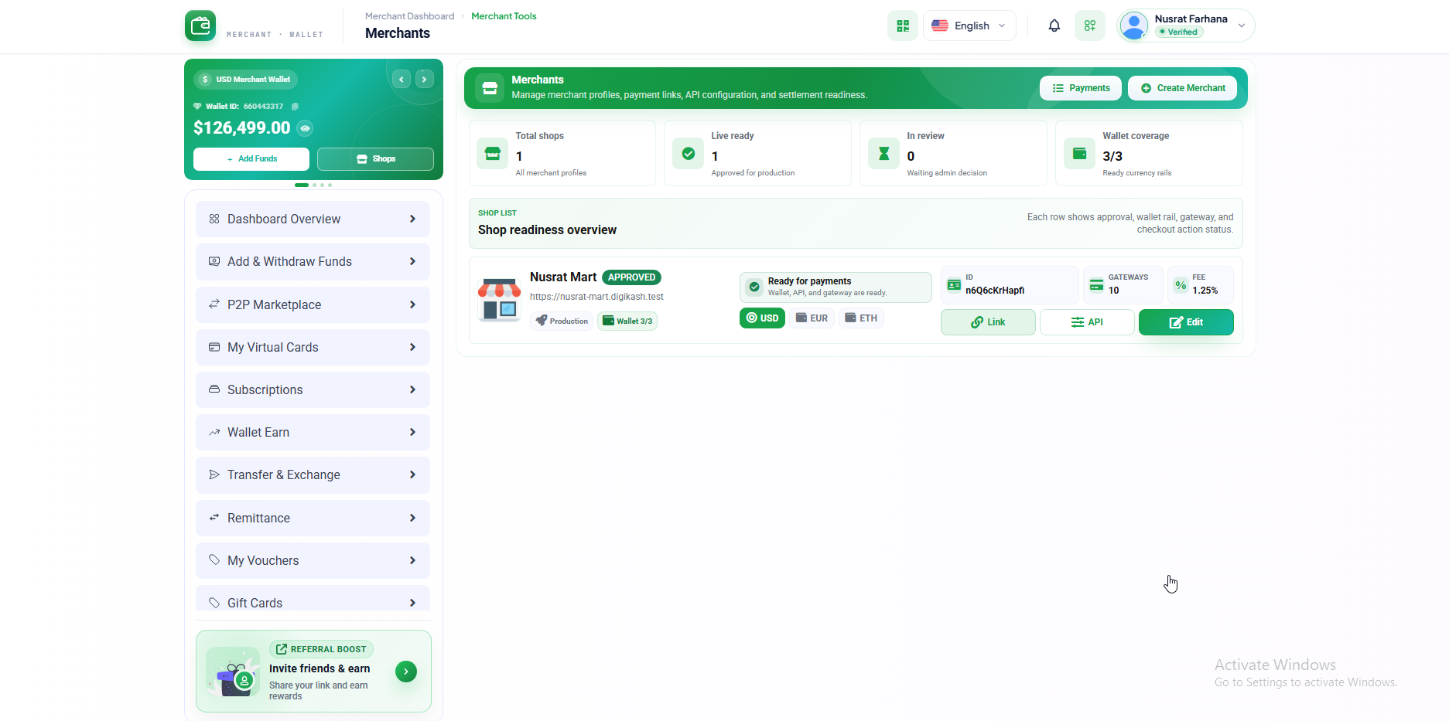
Task: Click the Wallet coverage wallet icon
Action: point(1079,154)
